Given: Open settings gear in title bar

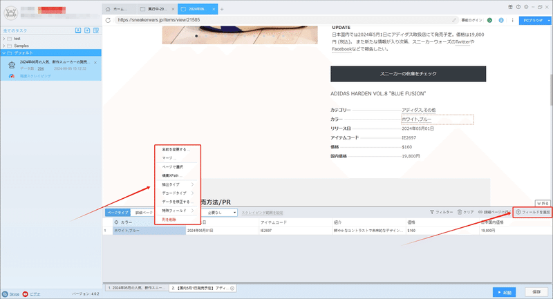Looking at the screenshot, I should pyautogui.click(x=526, y=7).
